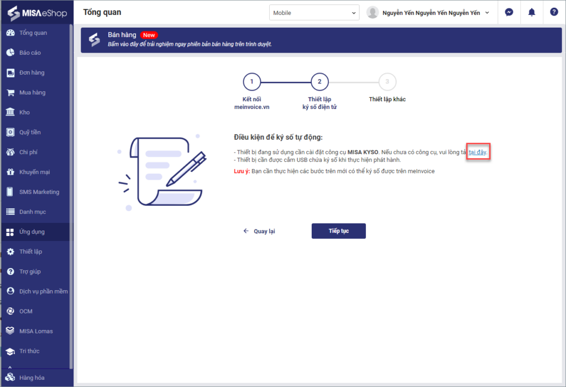Open the Messenger chat icon
Viewport: 566px width, 387px height.
(509, 12)
